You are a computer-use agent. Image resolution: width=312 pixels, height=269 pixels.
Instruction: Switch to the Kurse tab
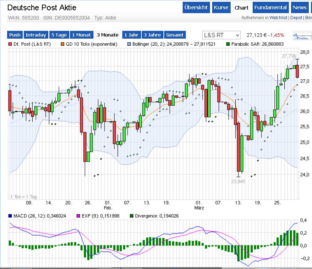[x=221, y=7]
